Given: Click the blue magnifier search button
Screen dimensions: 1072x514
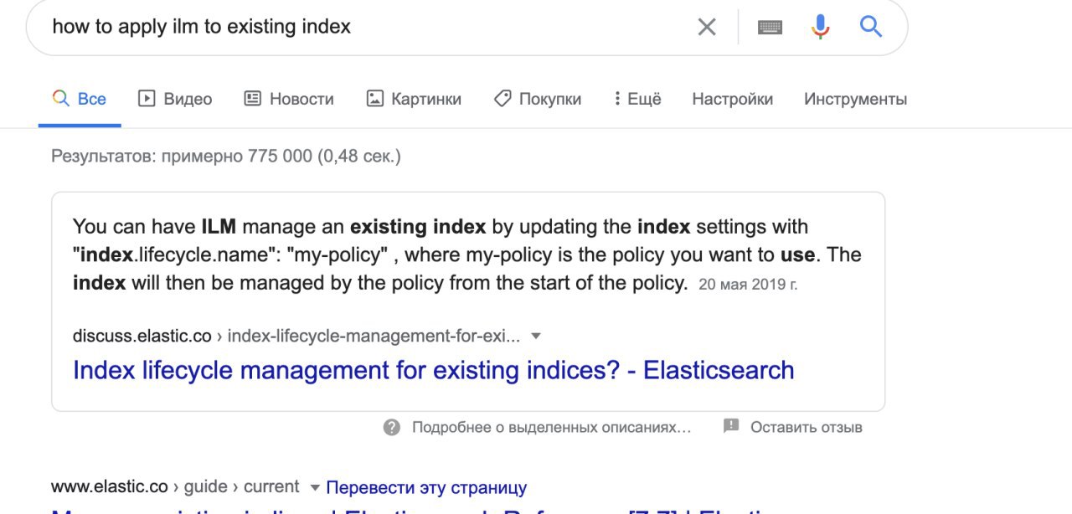Looking at the screenshot, I should 871,27.
